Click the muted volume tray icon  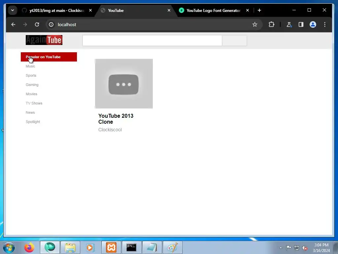(305, 248)
